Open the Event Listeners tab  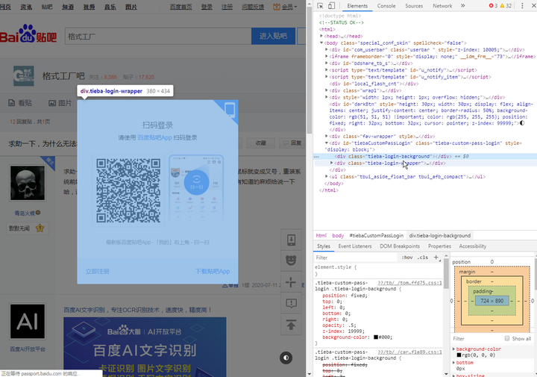point(355,246)
